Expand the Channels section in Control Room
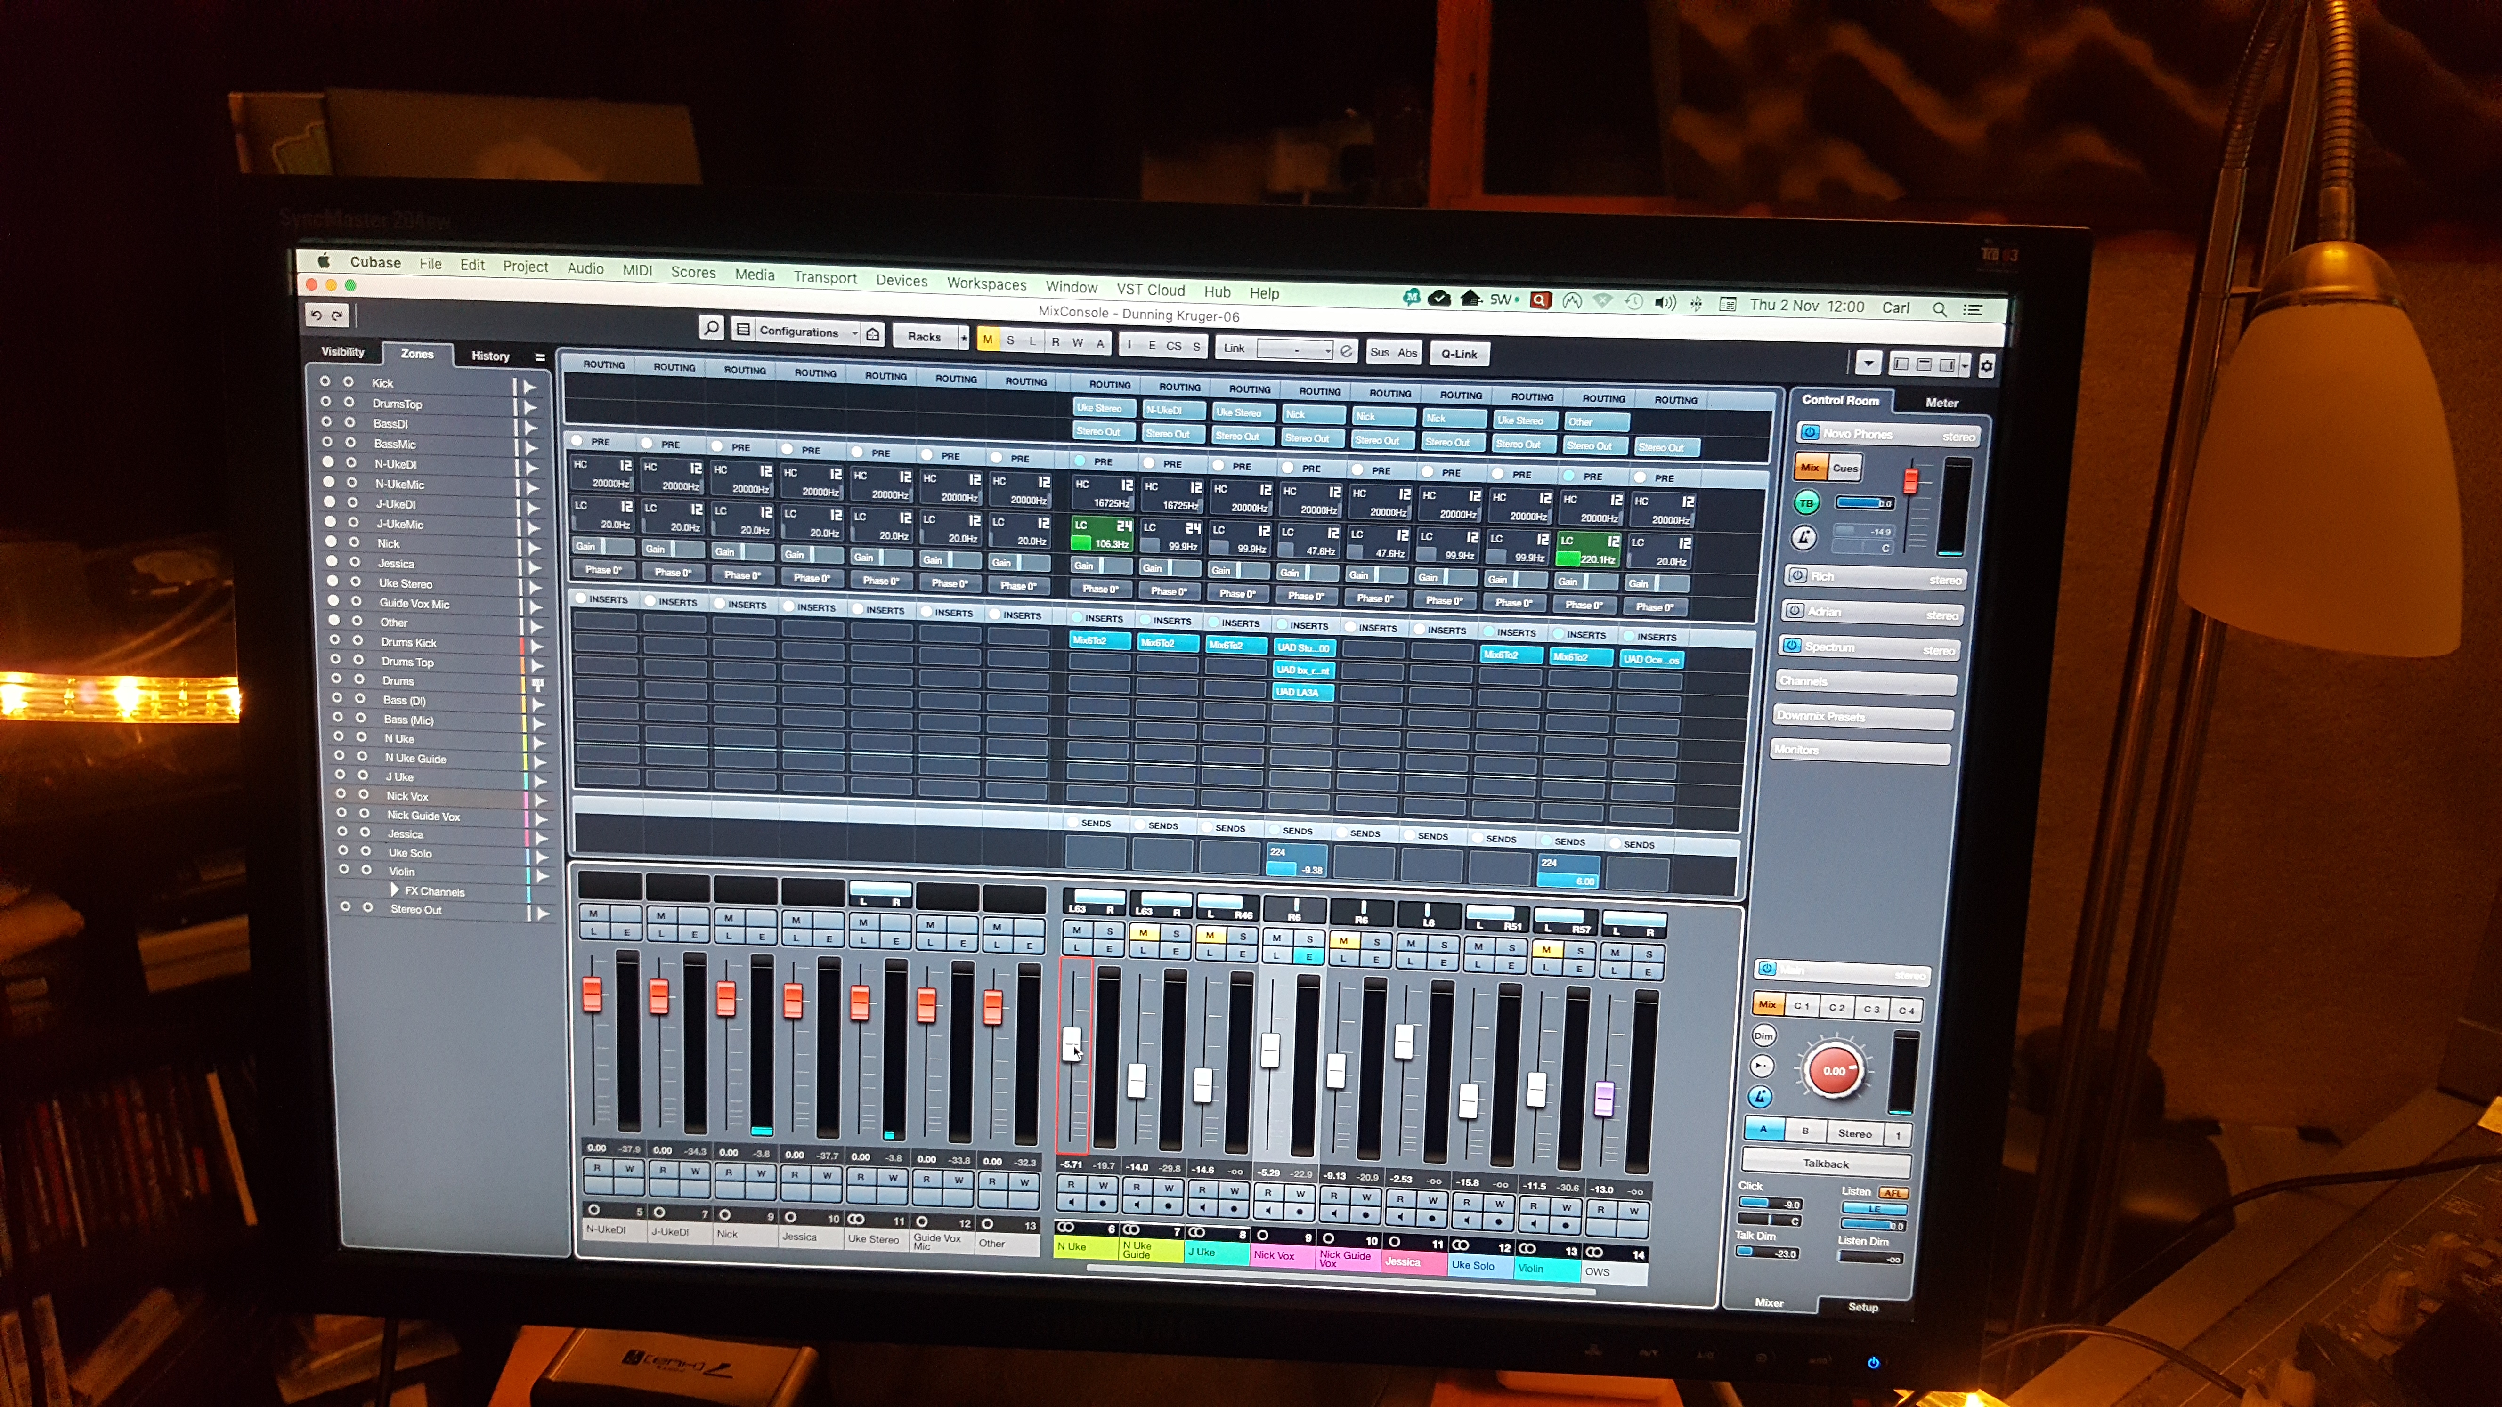The image size is (2502, 1407). (x=1867, y=682)
